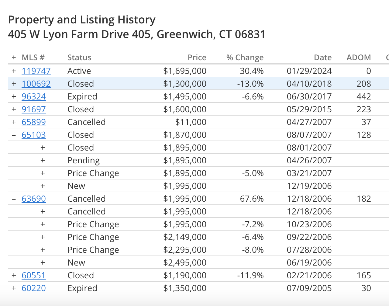Expand the row for MLS 91697
The image size is (389, 306).
coord(14,109)
